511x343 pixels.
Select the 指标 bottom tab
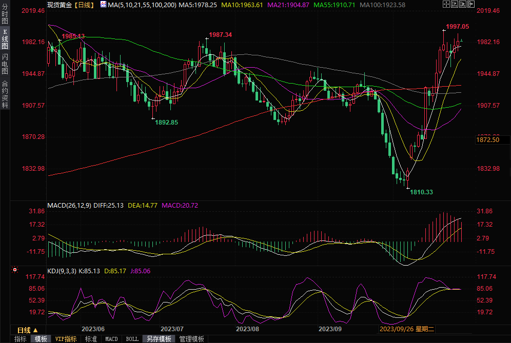pos(21,339)
